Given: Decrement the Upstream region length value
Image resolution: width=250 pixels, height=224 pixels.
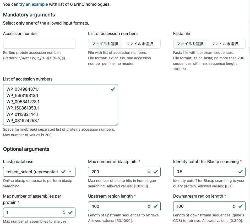Looking at the screenshot, I should click(x=149, y=207).
